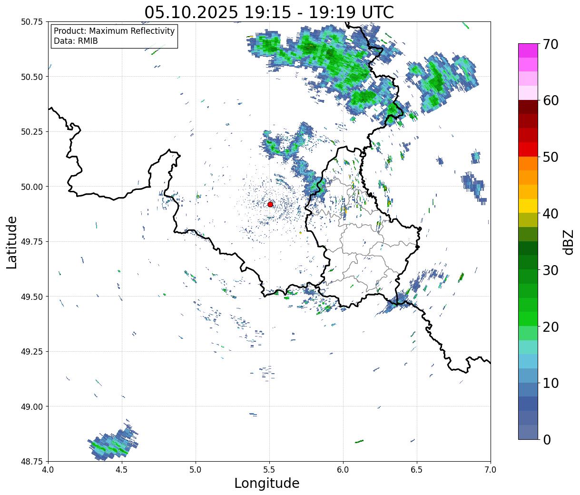Click latitude tick label 50.00

pos(32,187)
